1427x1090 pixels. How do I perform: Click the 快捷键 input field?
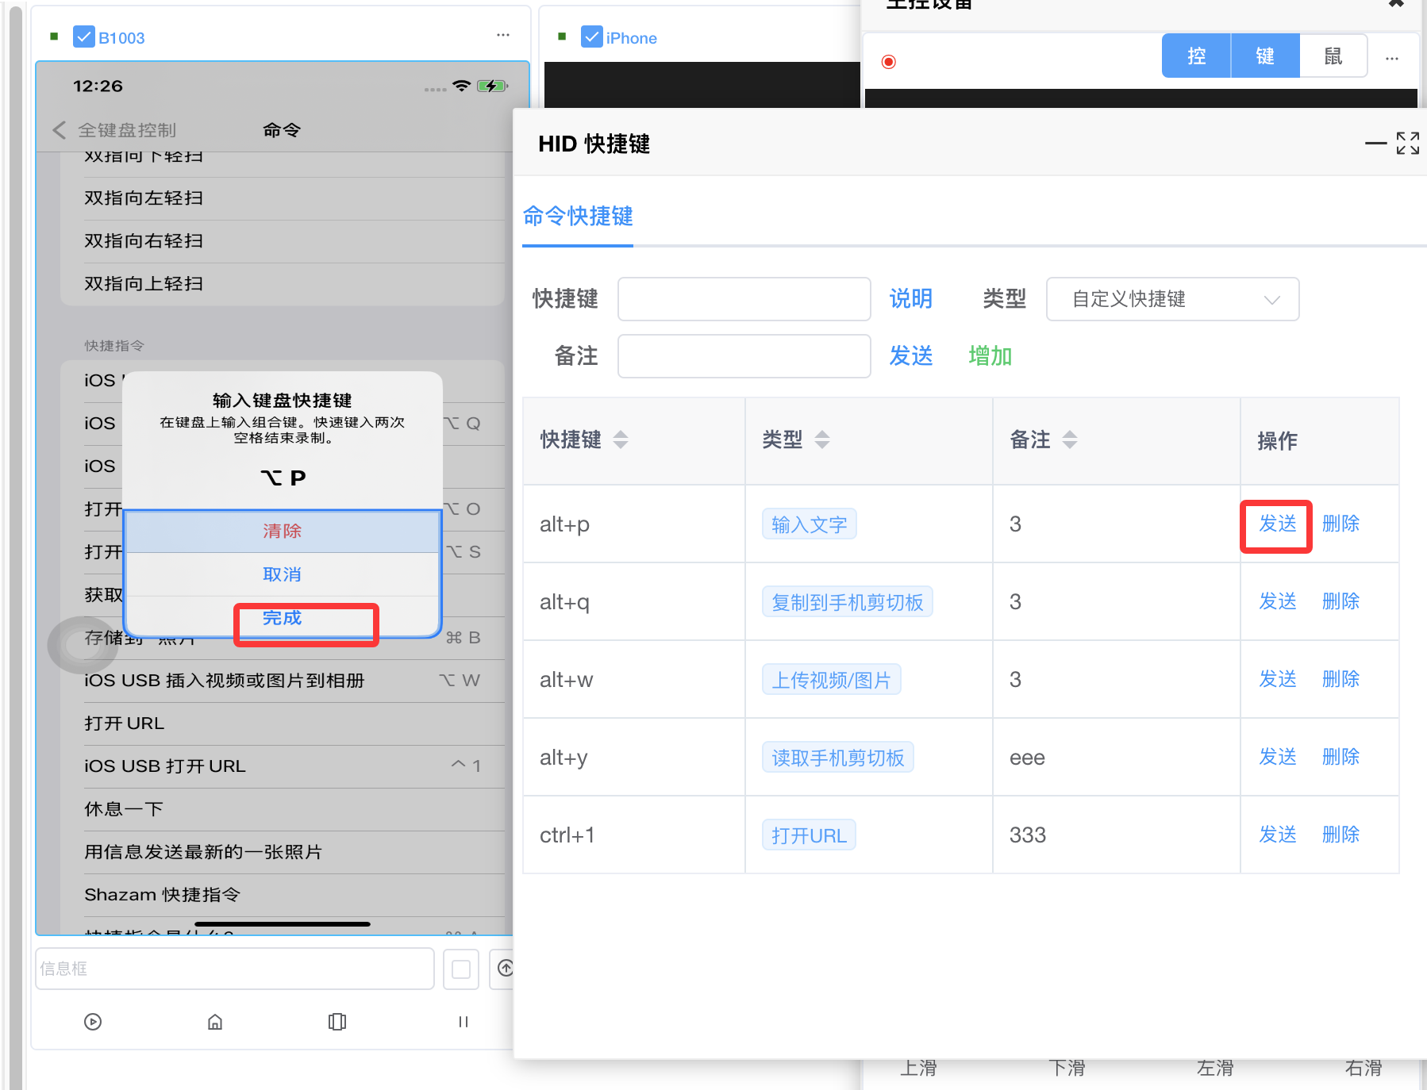click(x=744, y=299)
